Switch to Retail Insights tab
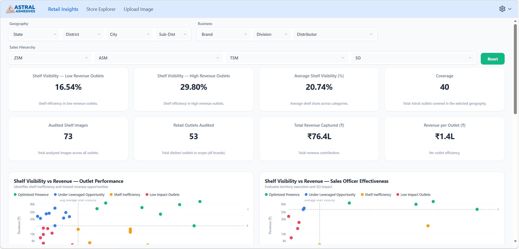The width and height of the screenshot is (519, 249). click(x=63, y=9)
